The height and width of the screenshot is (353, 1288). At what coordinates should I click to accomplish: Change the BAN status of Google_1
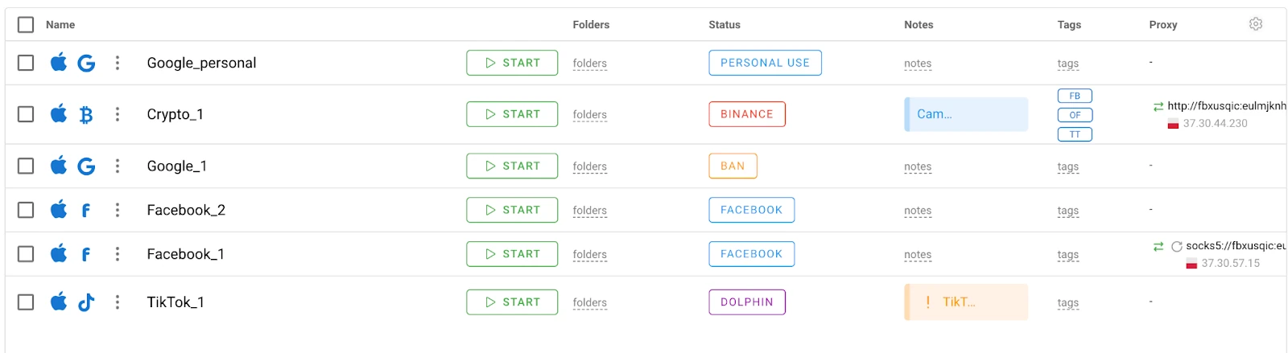click(733, 166)
